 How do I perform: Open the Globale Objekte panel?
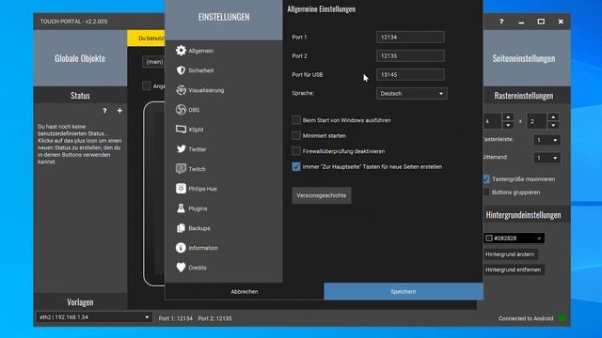pyautogui.click(x=80, y=58)
